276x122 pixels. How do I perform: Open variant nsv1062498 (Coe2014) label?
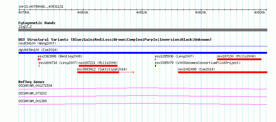[x=196, y=69]
